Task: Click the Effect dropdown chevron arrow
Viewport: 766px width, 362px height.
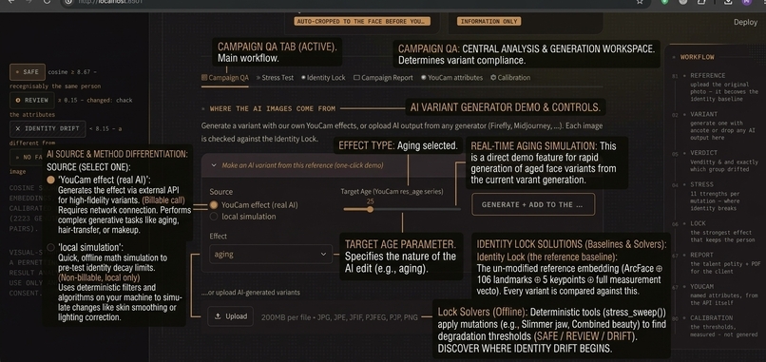Action: (323, 254)
